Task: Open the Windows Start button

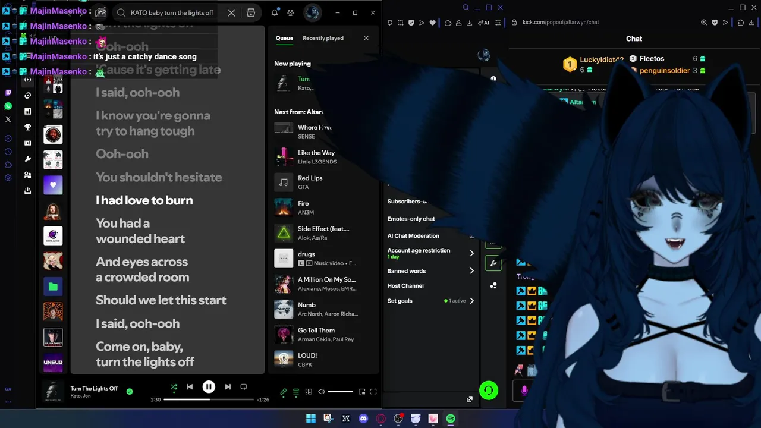Action: click(x=311, y=418)
